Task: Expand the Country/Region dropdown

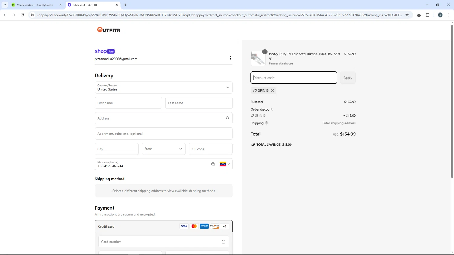Action: [164, 87]
